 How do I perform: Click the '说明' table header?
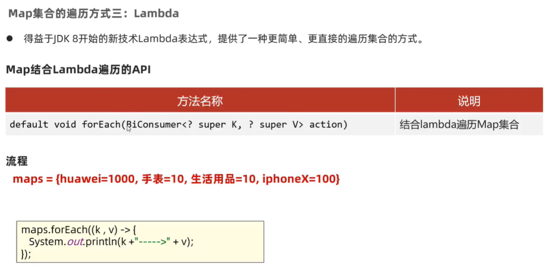click(x=468, y=101)
